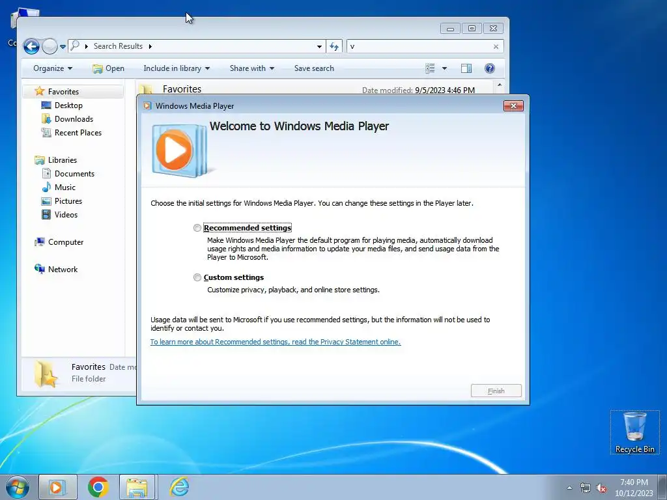The height and width of the screenshot is (500, 667).
Task: Open the Privacy Statement online link
Action: (276, 342)
